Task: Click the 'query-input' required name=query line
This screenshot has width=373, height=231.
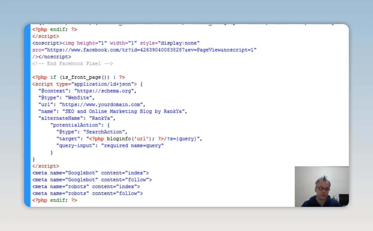Action: coord(110,146)
